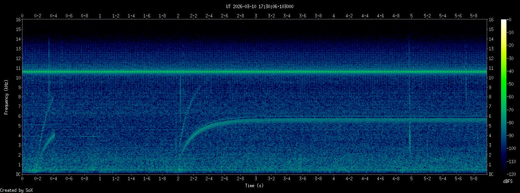520x193 pixels.
Task: Click the 1 s tick on bottom time axis
Action: click(x=100, y=179)
